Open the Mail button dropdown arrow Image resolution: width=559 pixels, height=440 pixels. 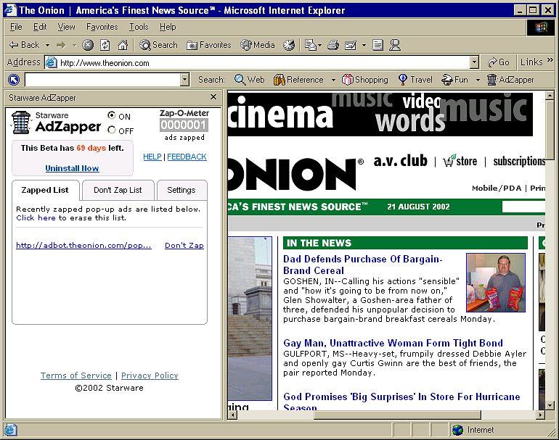(x=319, y=45)
